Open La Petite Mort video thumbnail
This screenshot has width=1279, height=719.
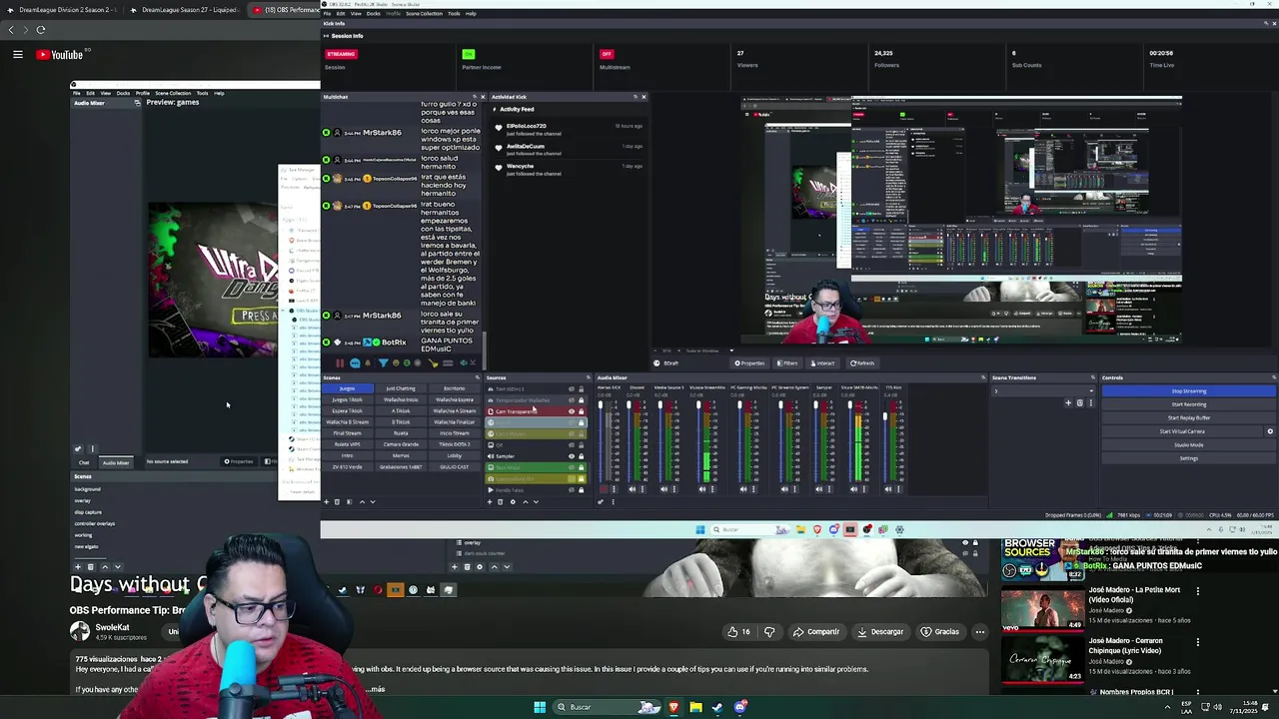pos(1042,608)
